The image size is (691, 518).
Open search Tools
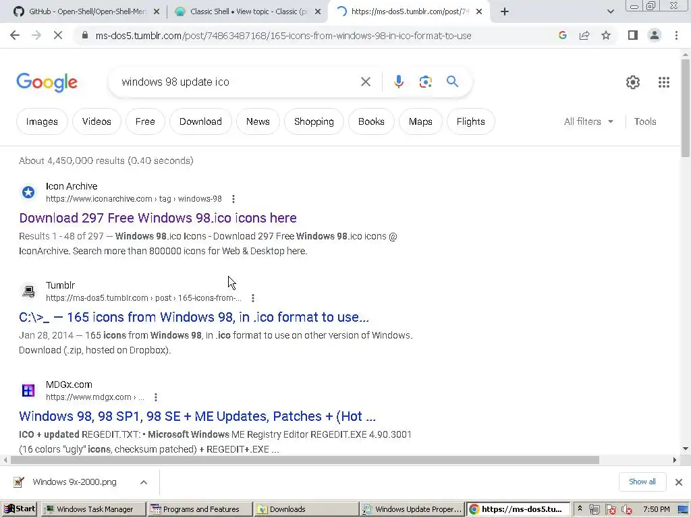pyautogui.click(x=644, y=121)
